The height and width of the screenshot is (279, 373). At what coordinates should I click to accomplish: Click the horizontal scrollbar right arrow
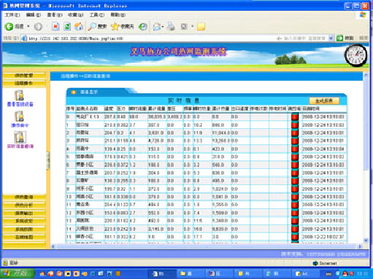pos(360,246)
